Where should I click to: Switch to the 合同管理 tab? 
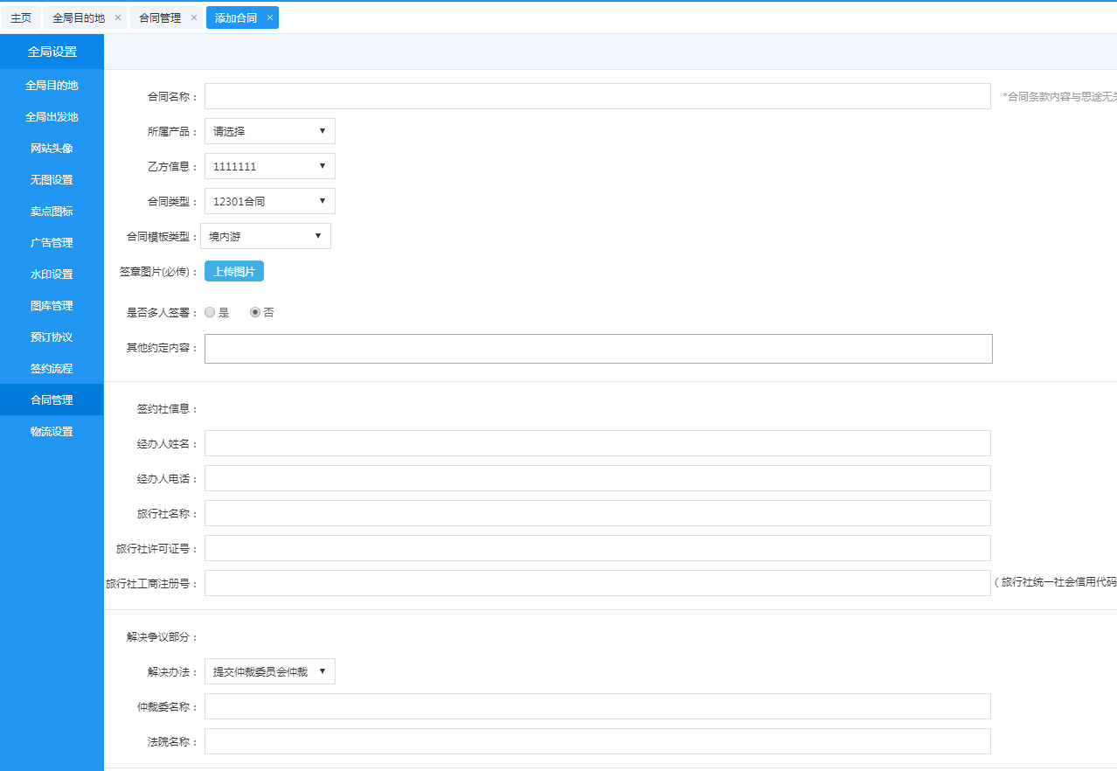pyautogui.click(x=160, y=17)
